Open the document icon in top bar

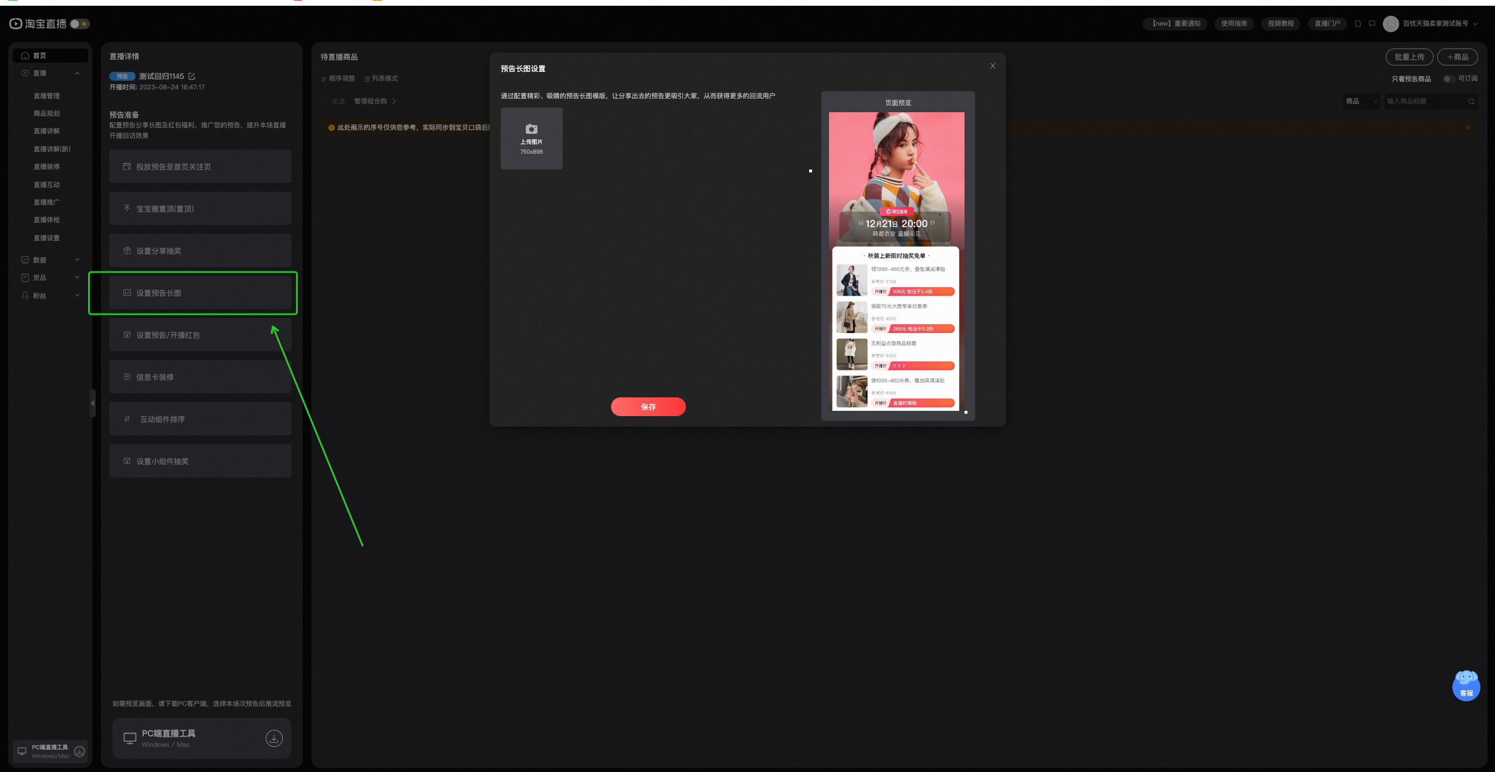(1358, 23)
